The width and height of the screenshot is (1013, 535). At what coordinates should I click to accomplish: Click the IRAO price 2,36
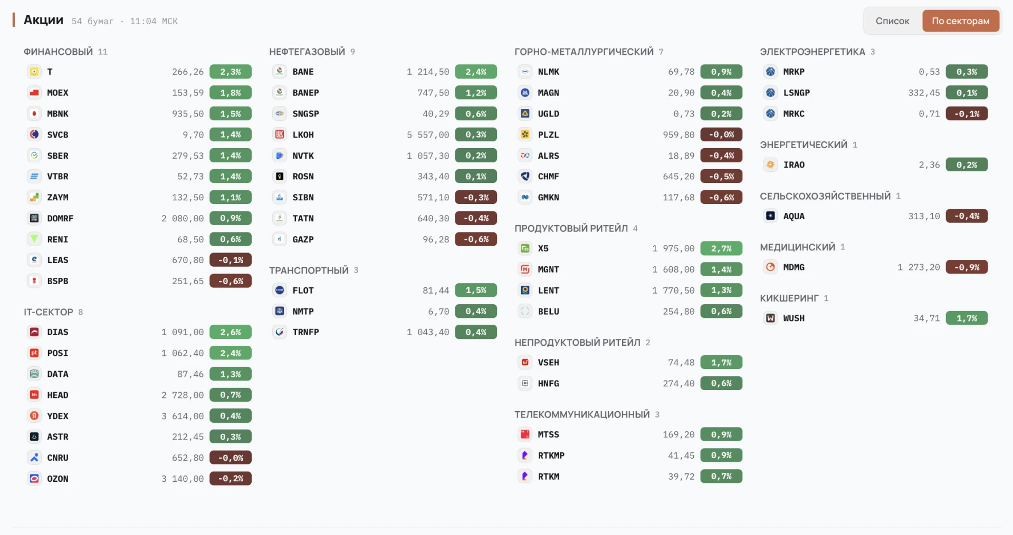929,165
